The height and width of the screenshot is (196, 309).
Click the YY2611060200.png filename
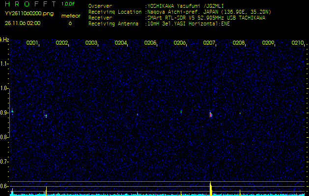click(29, 14)
